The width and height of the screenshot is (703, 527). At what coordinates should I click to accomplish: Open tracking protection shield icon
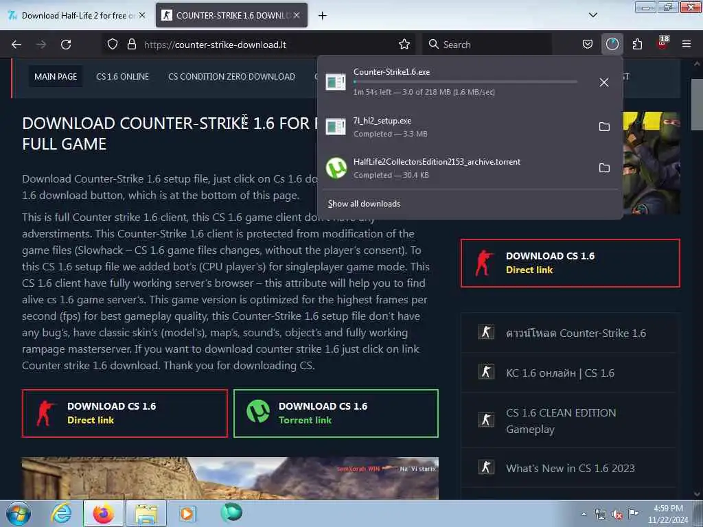point(113,45)
